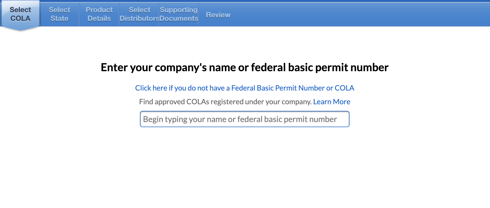The height and width of the screenshot is (208, 490).
Task: Follow the COLA registration Learn More hyperlink
Action: pyautogui.click(x=332, y=101)
